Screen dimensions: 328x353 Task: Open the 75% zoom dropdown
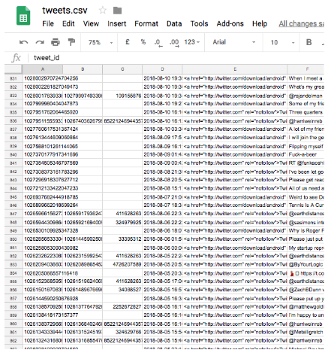click(101, 42)
